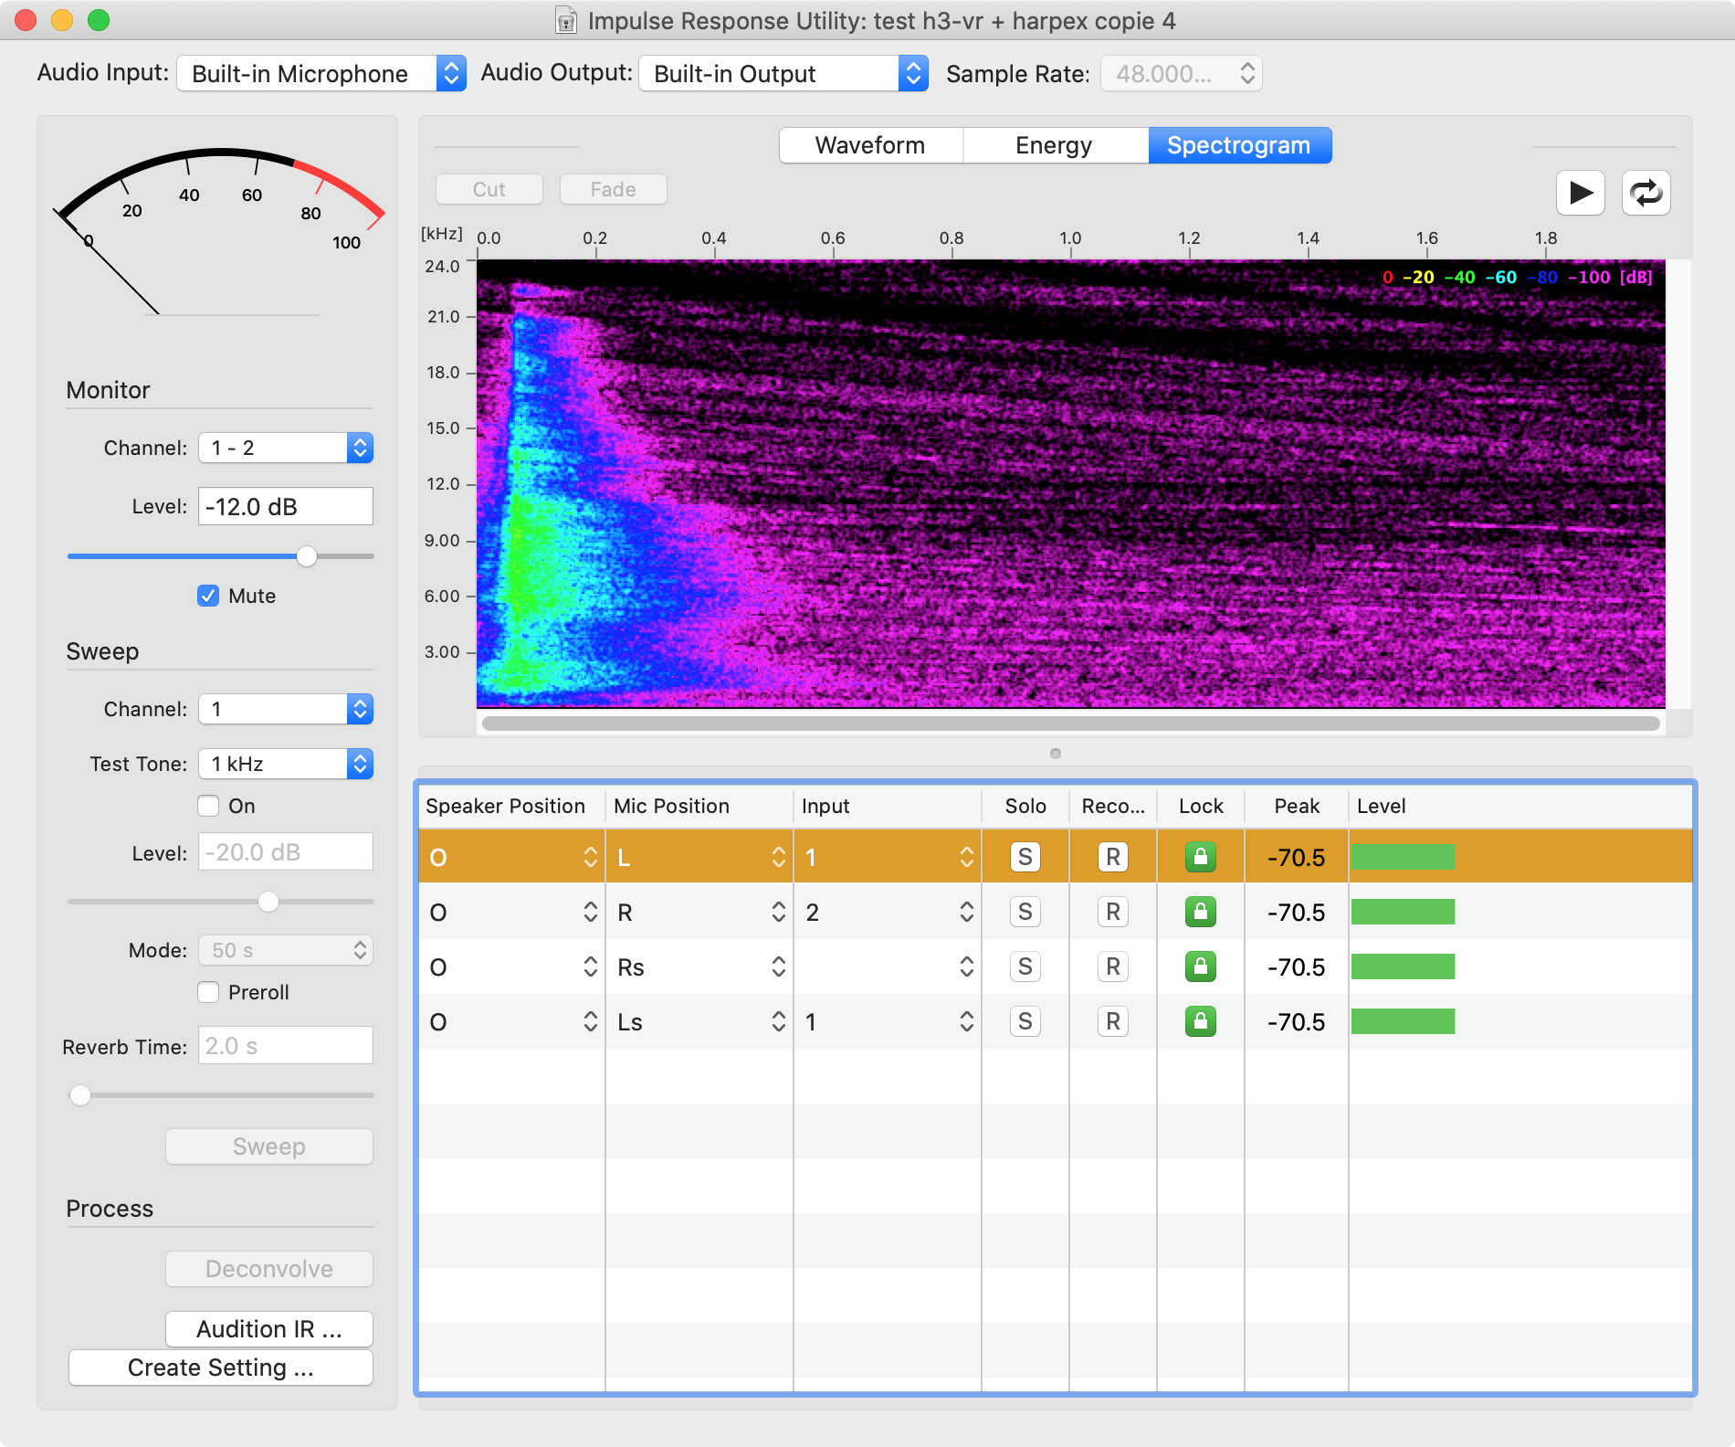Unlock the Rs mic position row
The height and width of the screenshot is (1447, 1735).
(1200, 966)
